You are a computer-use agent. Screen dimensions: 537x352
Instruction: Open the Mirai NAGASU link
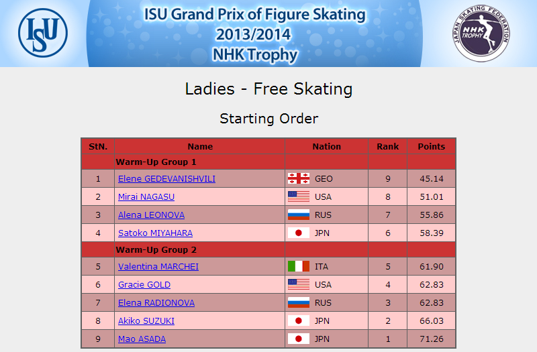tap(146, 197)
